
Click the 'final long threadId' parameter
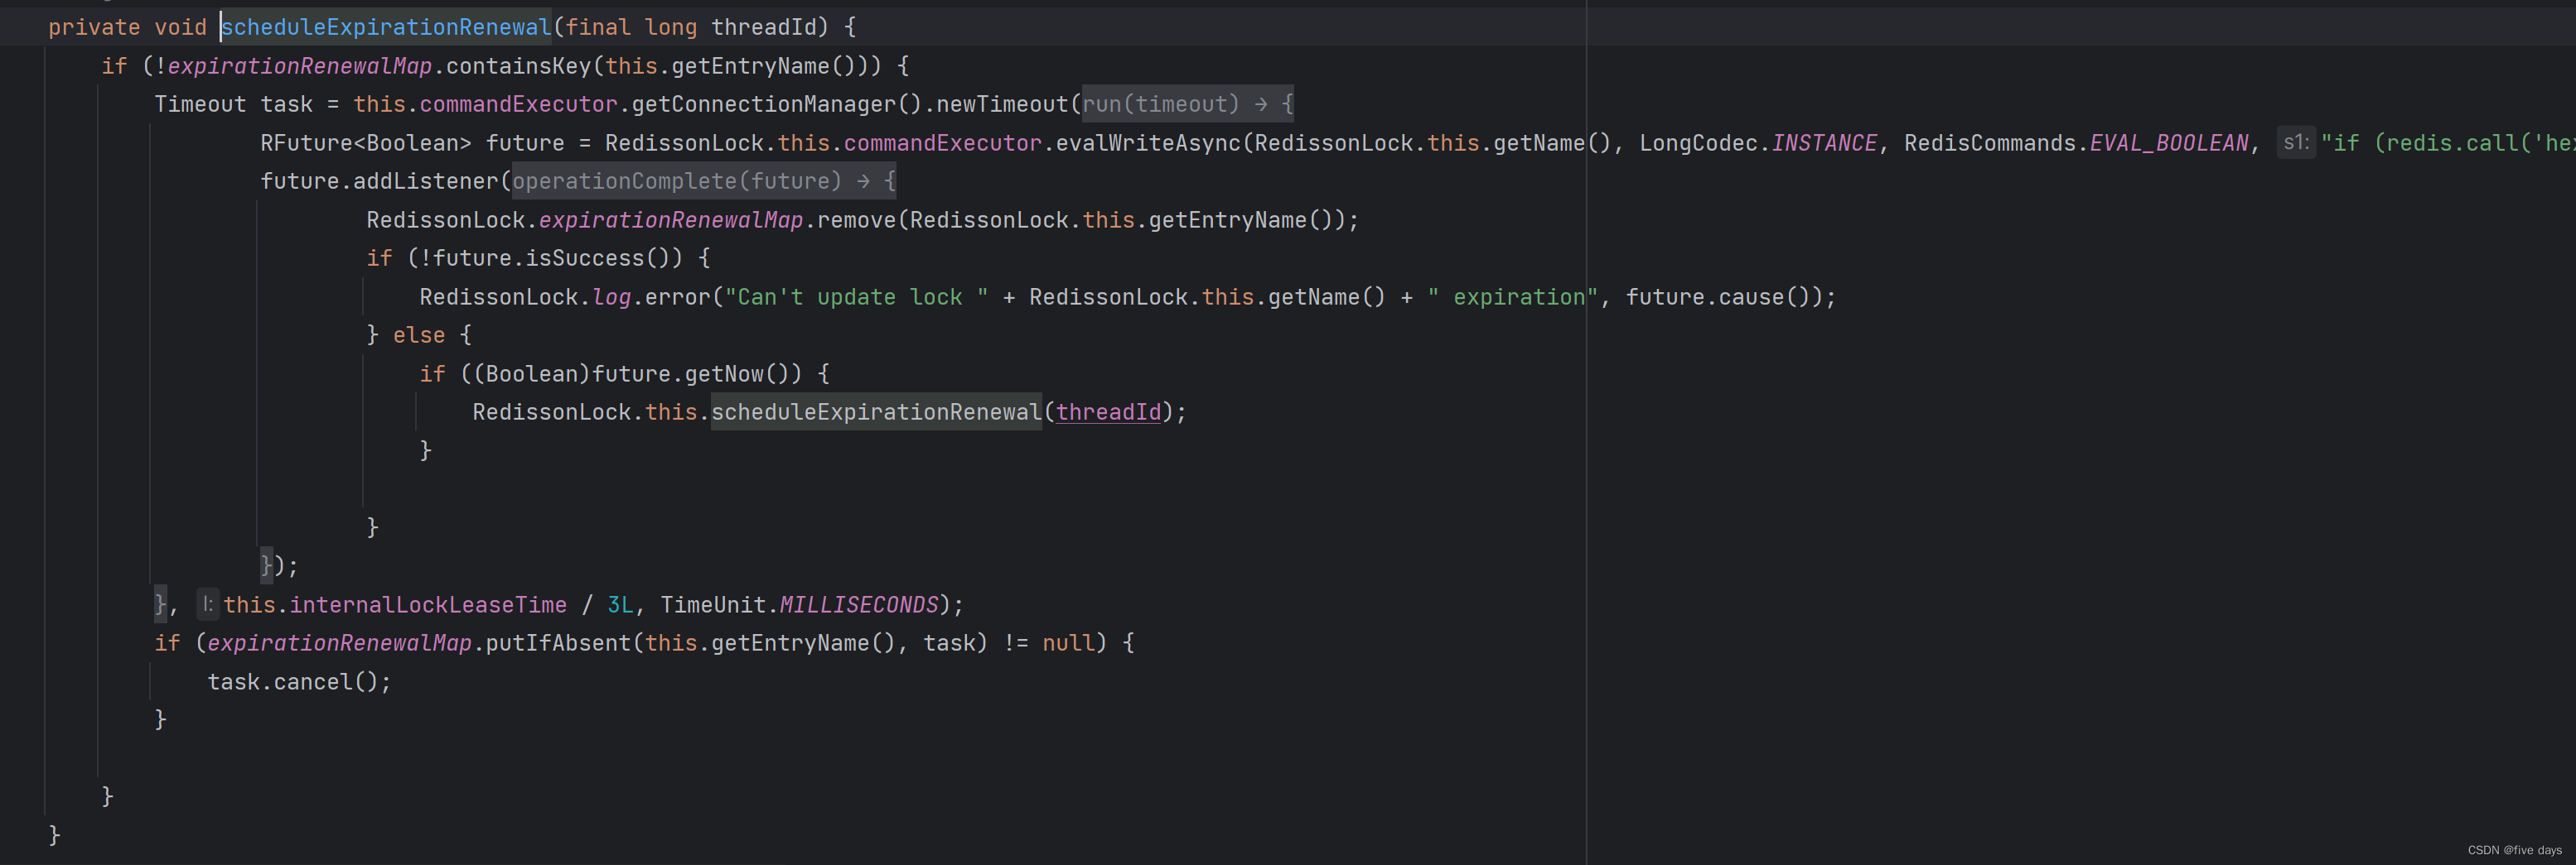tap(691, 27)
